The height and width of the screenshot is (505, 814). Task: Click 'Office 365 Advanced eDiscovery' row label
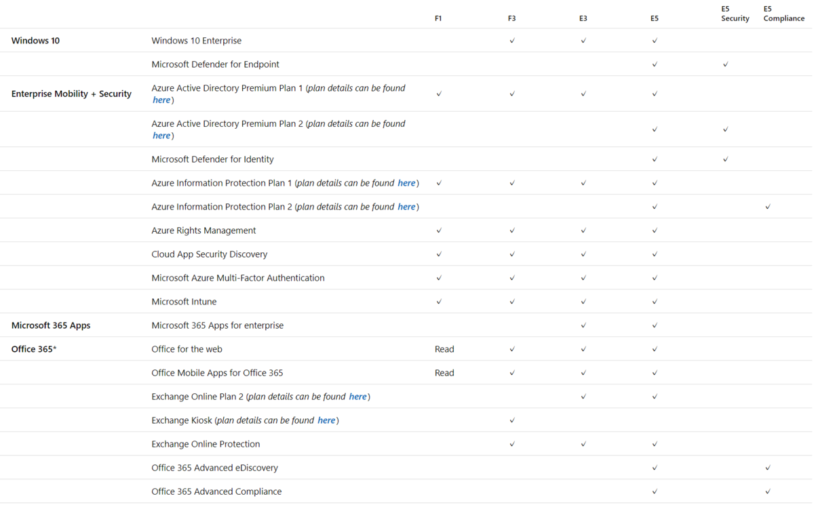[215, 468]
